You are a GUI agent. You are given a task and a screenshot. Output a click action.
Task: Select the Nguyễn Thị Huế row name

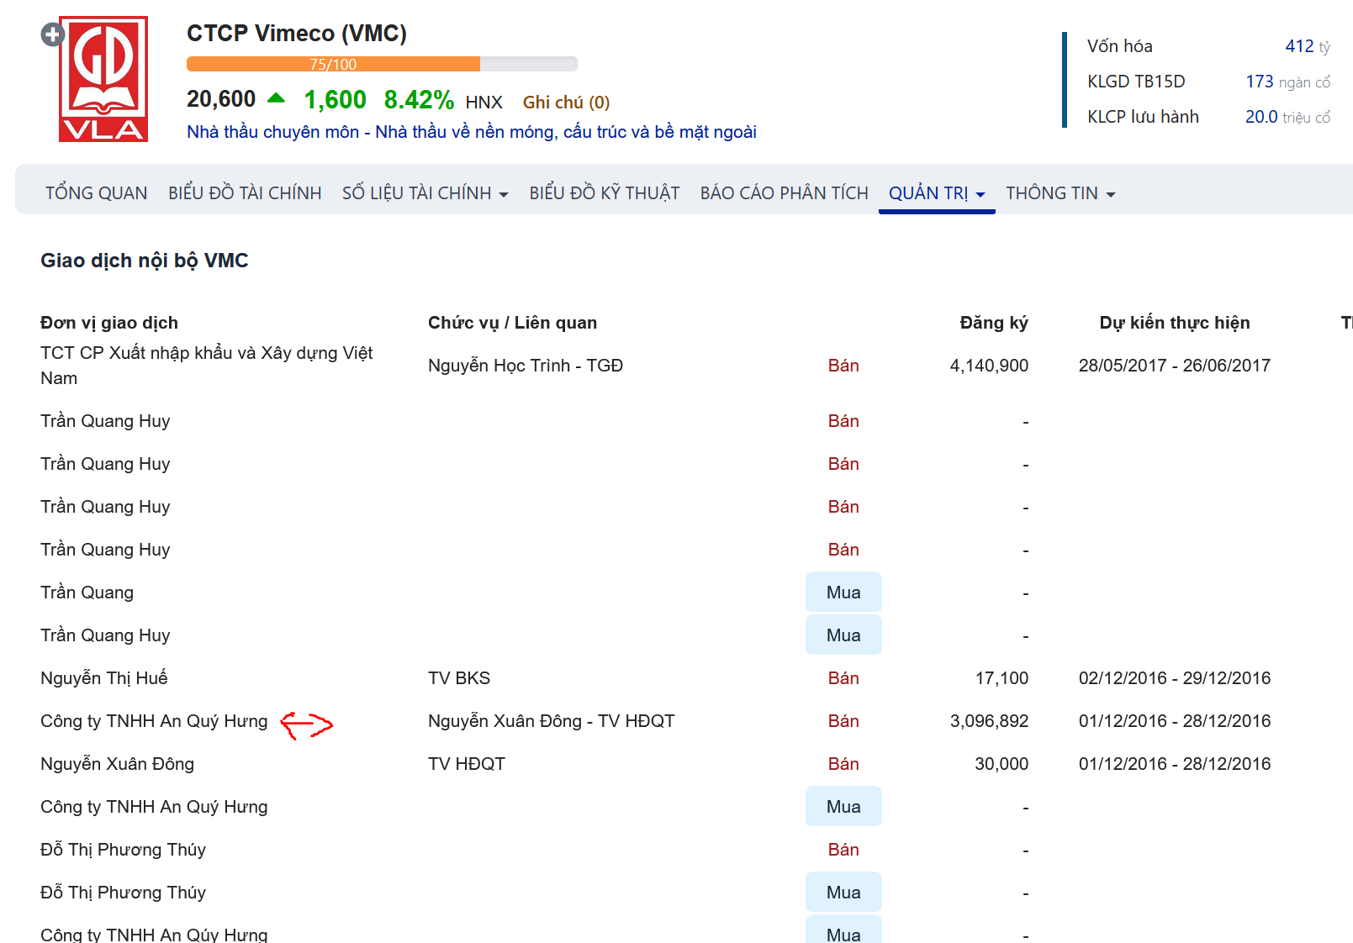click(104, 678)
